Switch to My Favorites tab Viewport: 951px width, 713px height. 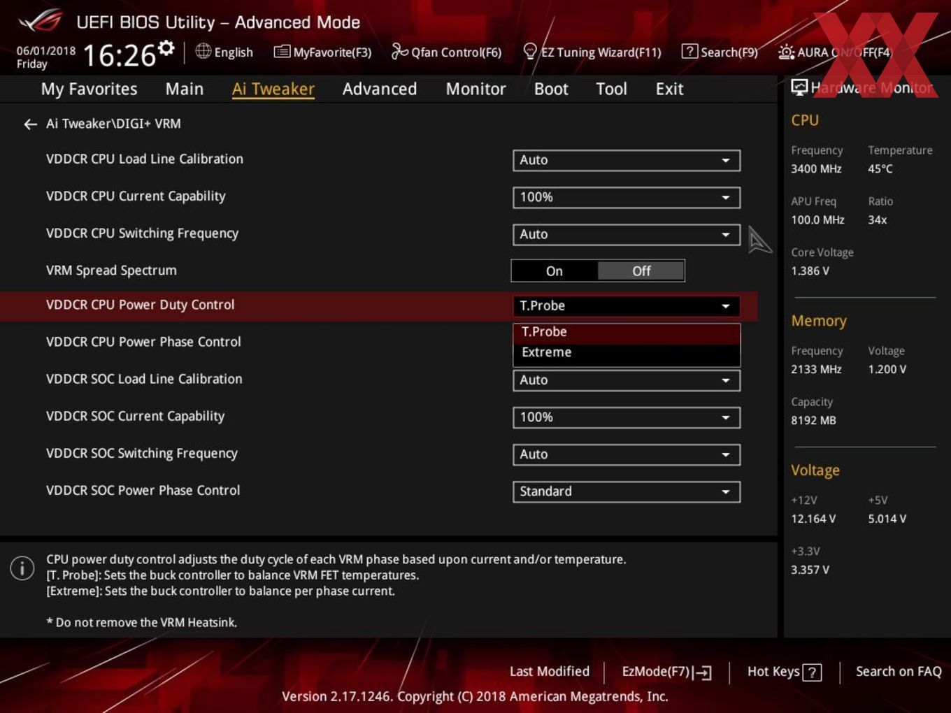(x=89, y=89)
